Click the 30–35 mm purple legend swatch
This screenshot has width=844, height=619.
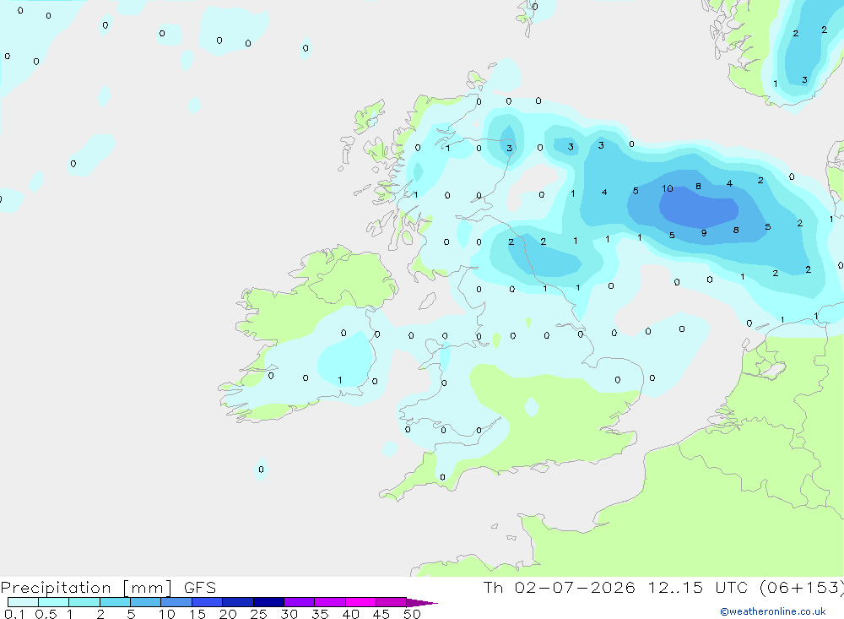(300, 602)
